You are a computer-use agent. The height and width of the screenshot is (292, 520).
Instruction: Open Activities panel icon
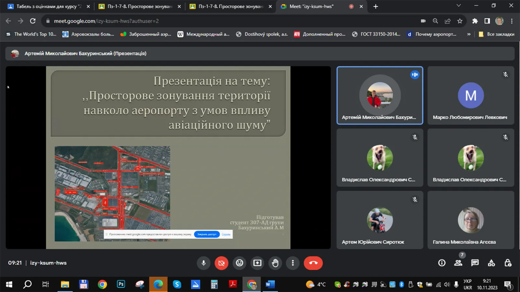pos(491,263)
